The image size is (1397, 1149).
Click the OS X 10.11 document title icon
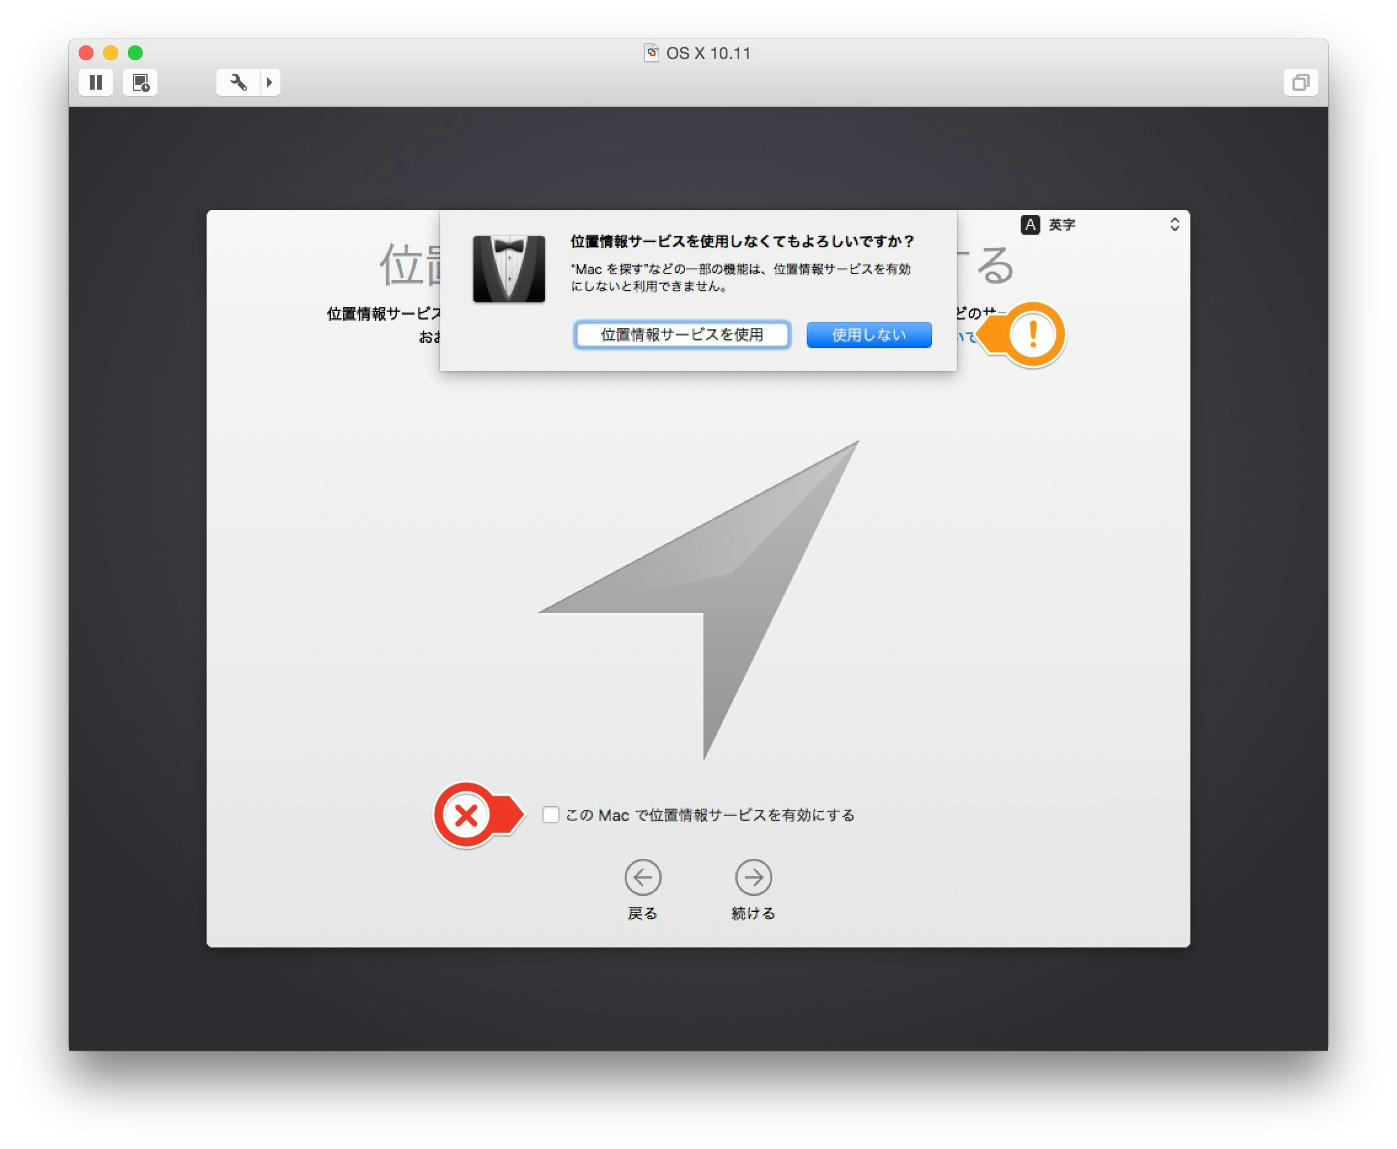pyautogui.click(x=651, y=53)
